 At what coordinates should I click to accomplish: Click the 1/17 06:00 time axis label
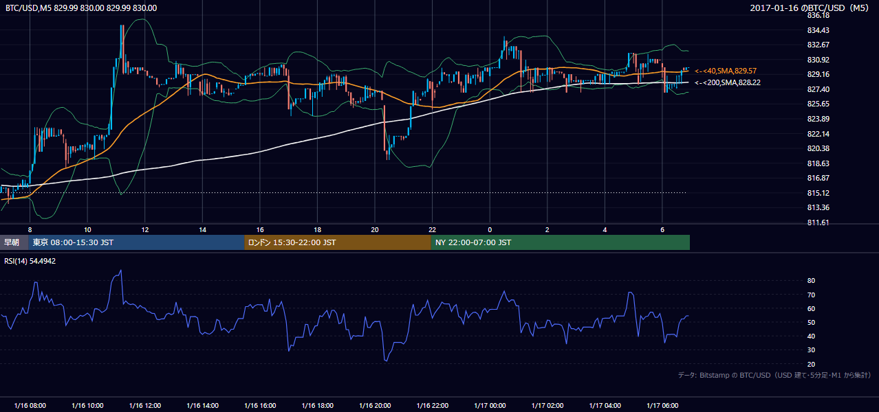662,405
